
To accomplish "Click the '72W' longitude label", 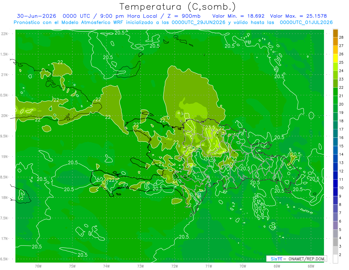I will click(x=174, y=266).
